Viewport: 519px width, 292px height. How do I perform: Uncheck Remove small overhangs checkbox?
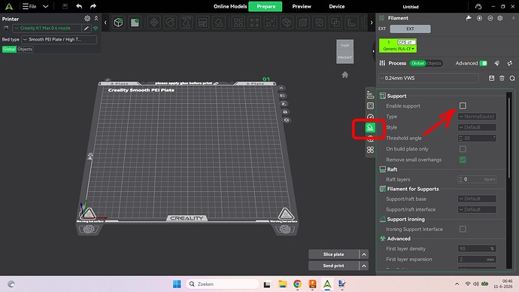463,160
